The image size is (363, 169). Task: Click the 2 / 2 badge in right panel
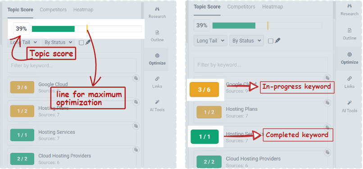209,162
